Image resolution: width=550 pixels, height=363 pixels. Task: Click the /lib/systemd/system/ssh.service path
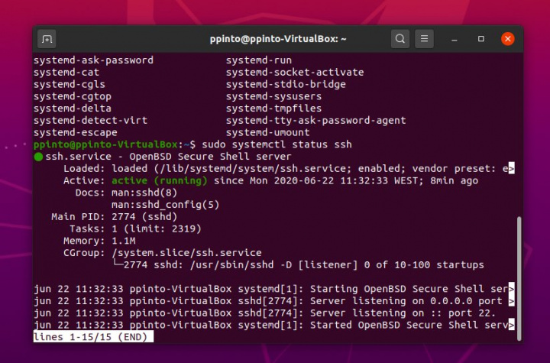coord(249,168)
